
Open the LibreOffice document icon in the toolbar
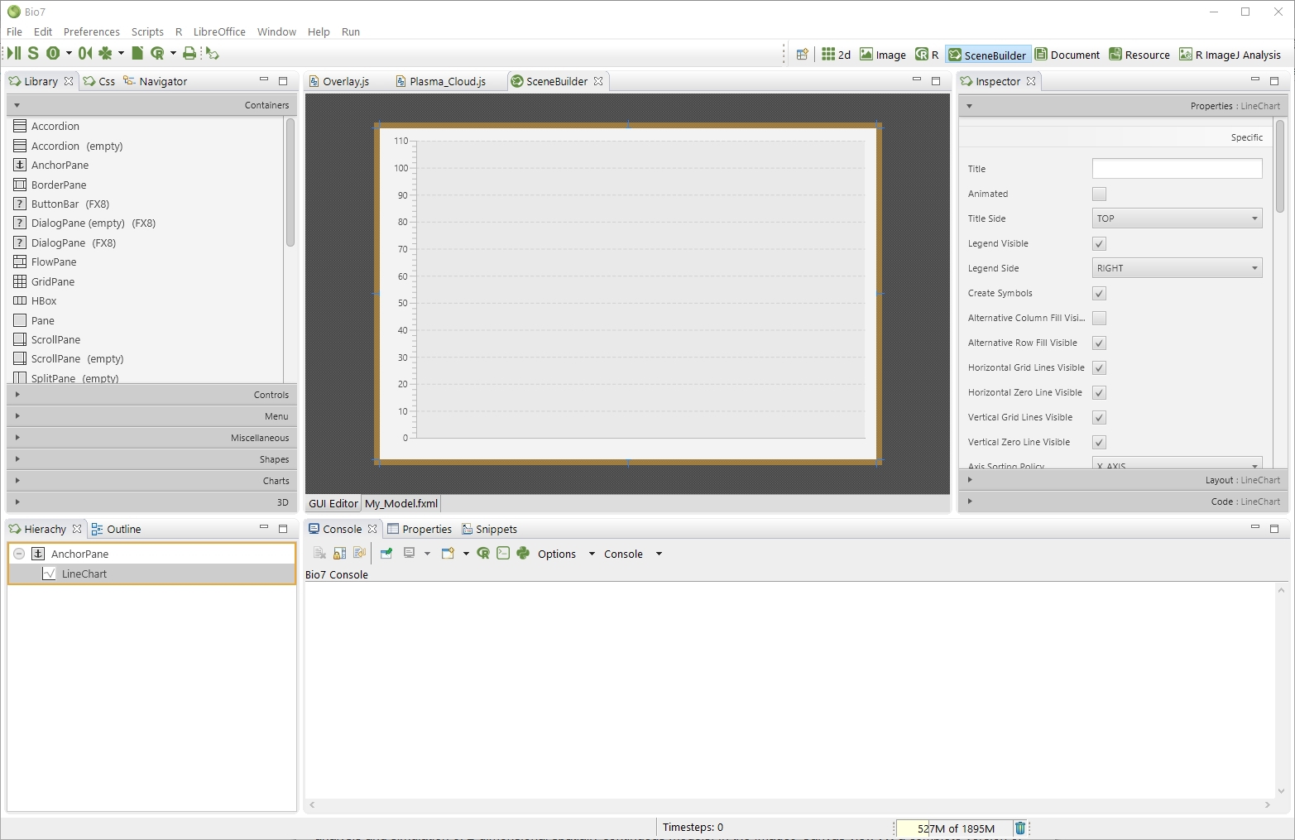point(137,53)
